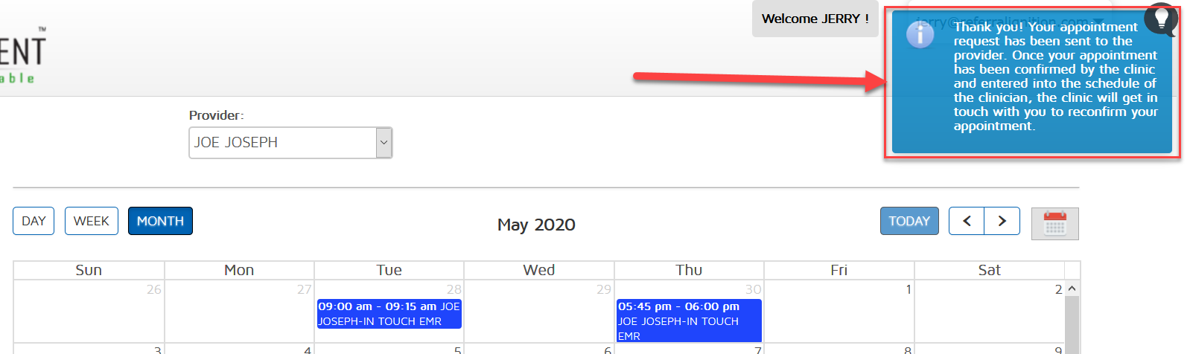Go to next month arrow

(1002, 221)
